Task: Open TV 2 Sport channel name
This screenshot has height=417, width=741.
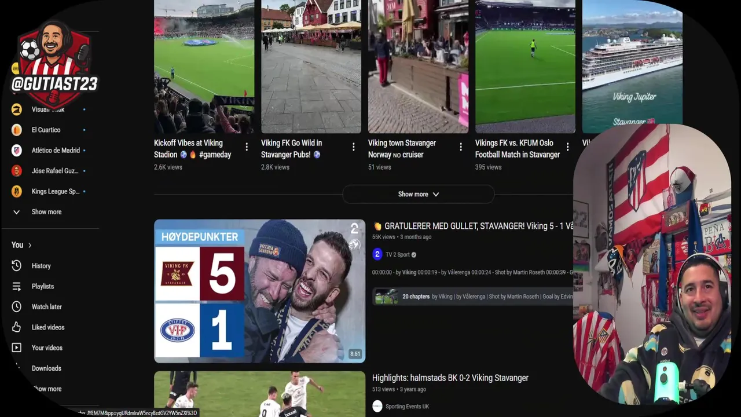Action: click(397, 254)
